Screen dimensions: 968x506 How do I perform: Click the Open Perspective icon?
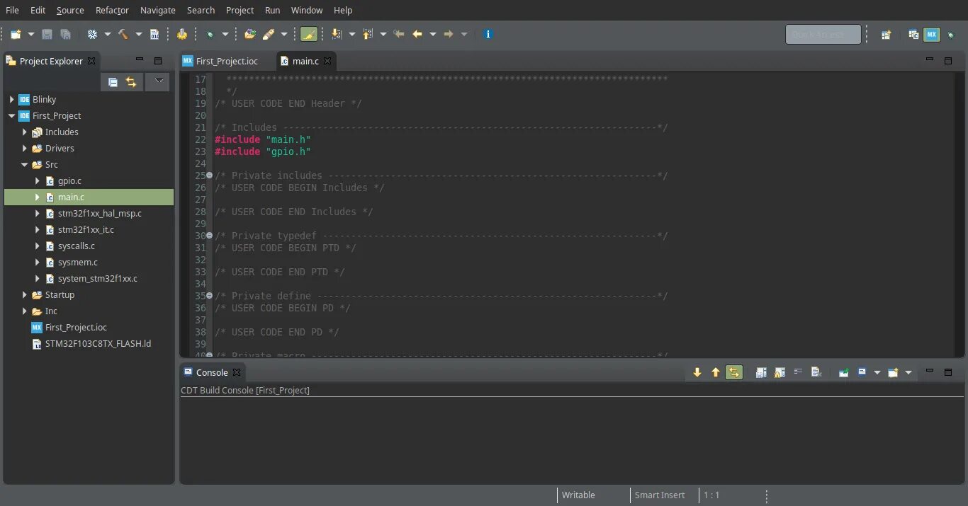coord(886,34)
